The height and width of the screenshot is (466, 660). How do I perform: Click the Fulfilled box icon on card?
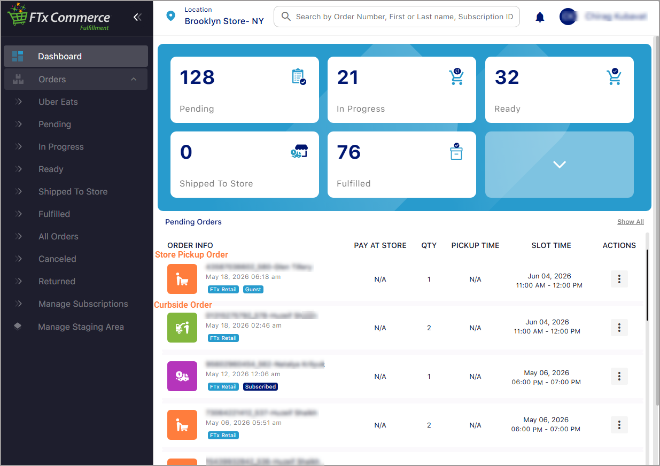pyautogui.click(x=456, y=152)
